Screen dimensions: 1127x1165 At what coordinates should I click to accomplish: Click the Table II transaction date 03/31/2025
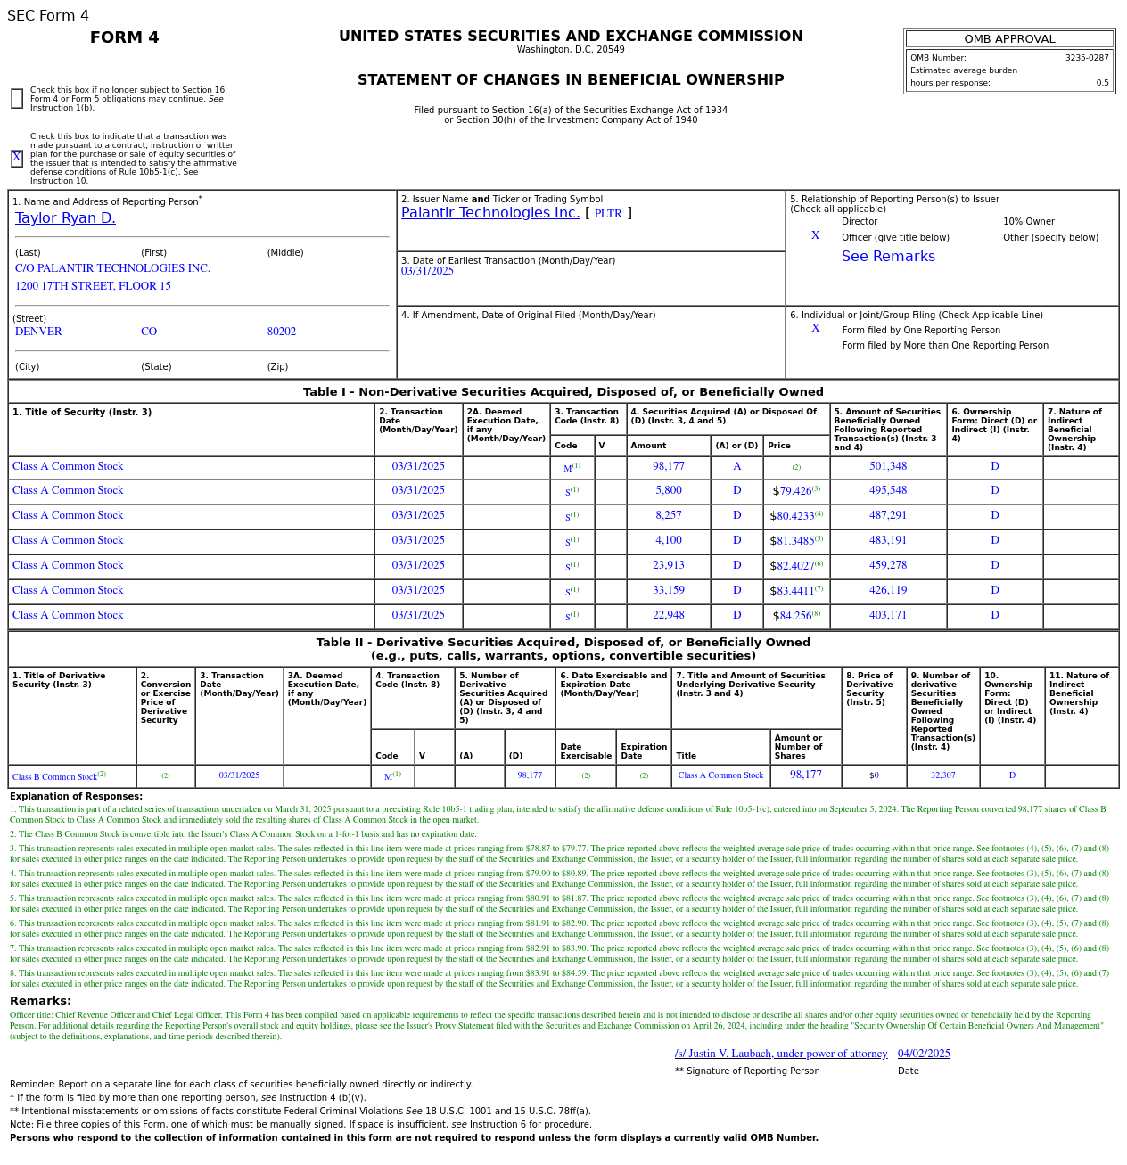[x=239, y=775]
